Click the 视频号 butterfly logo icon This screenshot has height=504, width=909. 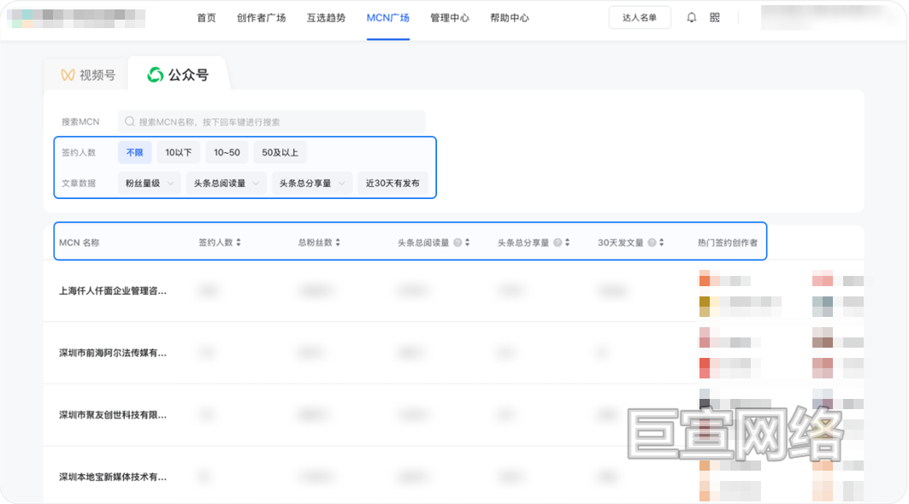[x=68, y=74]
